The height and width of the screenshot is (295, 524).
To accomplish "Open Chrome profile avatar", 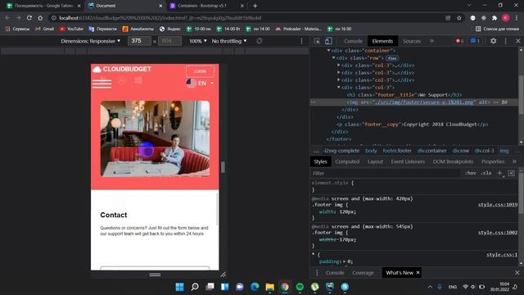I will (x=506, y=18).
